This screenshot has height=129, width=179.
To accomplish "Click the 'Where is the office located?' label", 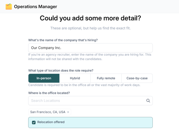I will (x=49, y=93).
